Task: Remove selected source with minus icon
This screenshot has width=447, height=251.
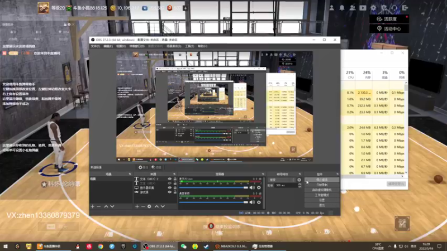Action: 143,206
